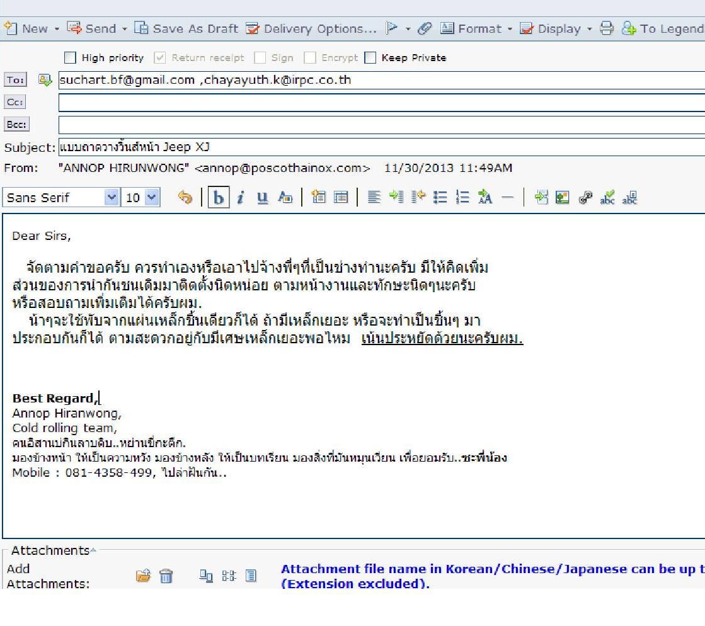Click the address book icon beside To

[x=44, y=80]
